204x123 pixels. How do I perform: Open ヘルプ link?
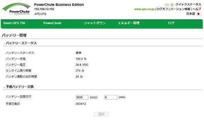point(197,9)
